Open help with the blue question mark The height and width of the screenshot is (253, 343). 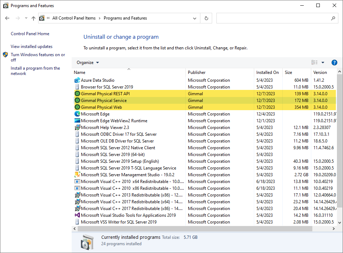point(334,63)
